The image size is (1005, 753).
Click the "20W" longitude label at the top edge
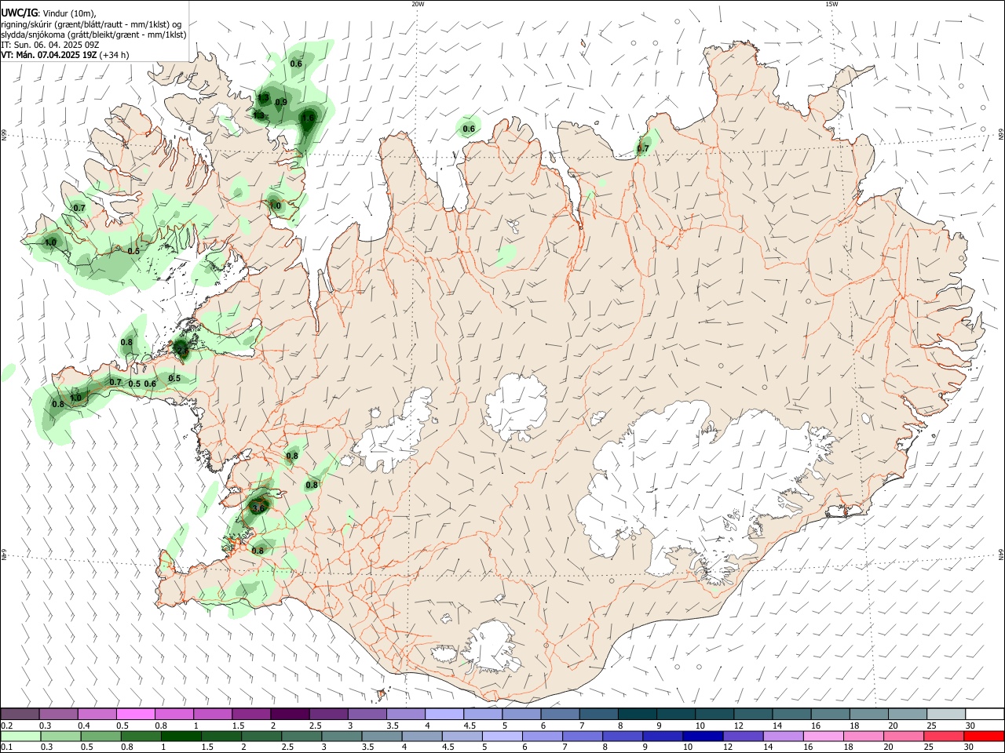click(418, 4)
